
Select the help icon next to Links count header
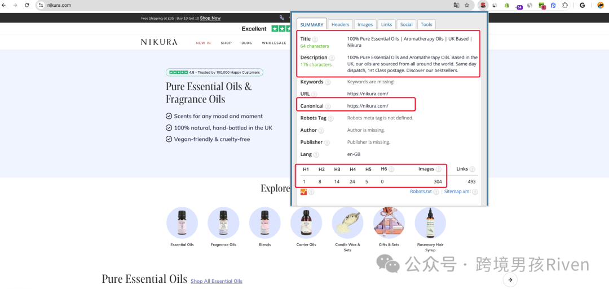point(473,169)
